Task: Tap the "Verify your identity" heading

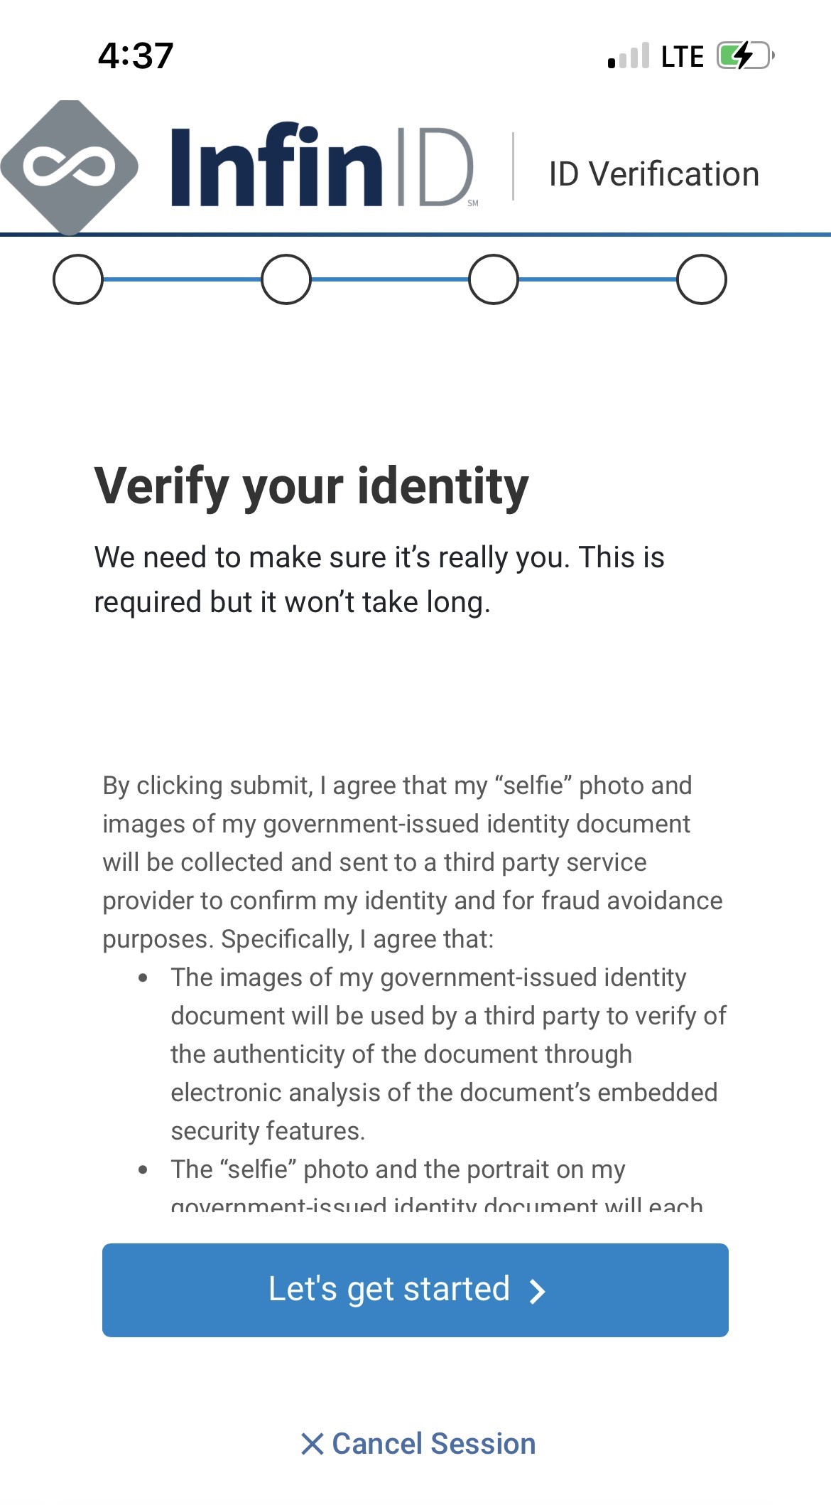Action: click(311, 486)
